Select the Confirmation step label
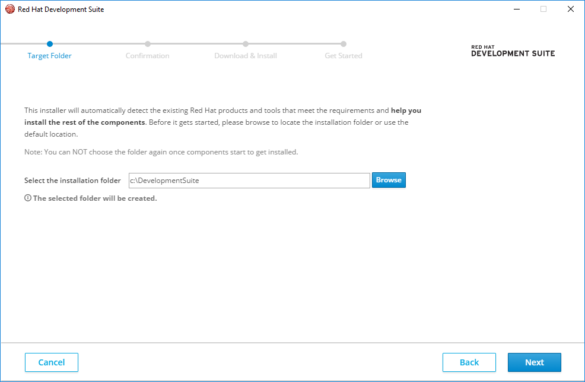 [x=148, y=56]
